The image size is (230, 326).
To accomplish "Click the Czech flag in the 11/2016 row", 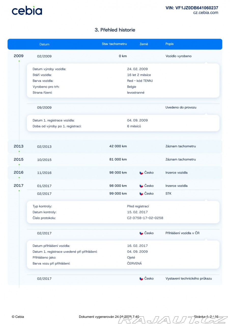I will click(141, 173).
